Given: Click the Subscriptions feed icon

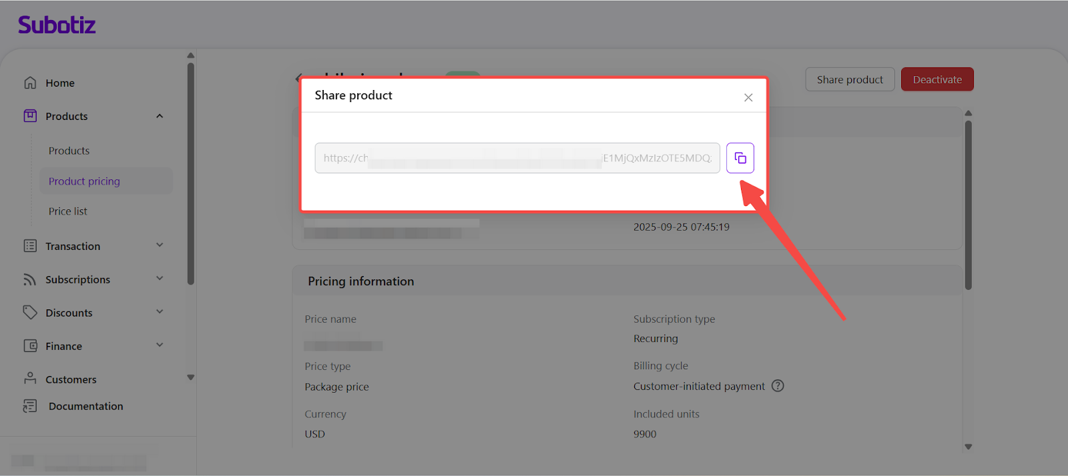Looking at the screenshot, I should pos(30,279).
